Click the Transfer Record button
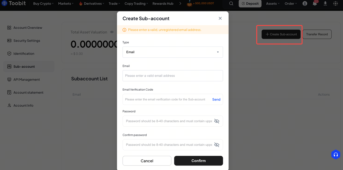343x170 pixels. pos(317,34)
